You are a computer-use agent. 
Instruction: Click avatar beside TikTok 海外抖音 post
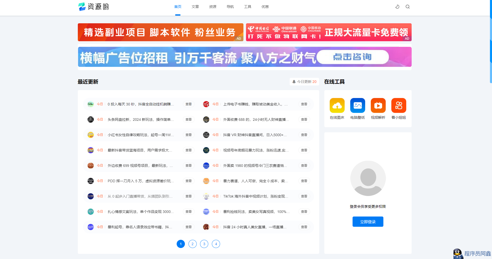pyautogui.click(x=206, y=196)
